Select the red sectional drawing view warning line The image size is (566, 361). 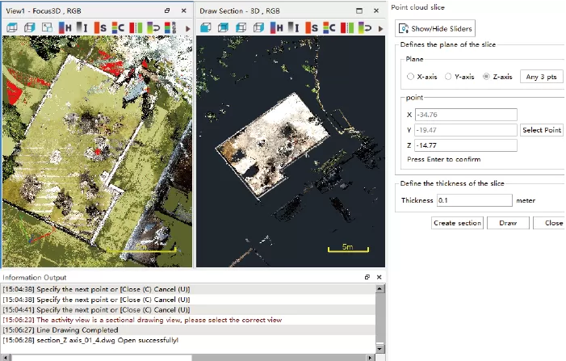point(189,320)
